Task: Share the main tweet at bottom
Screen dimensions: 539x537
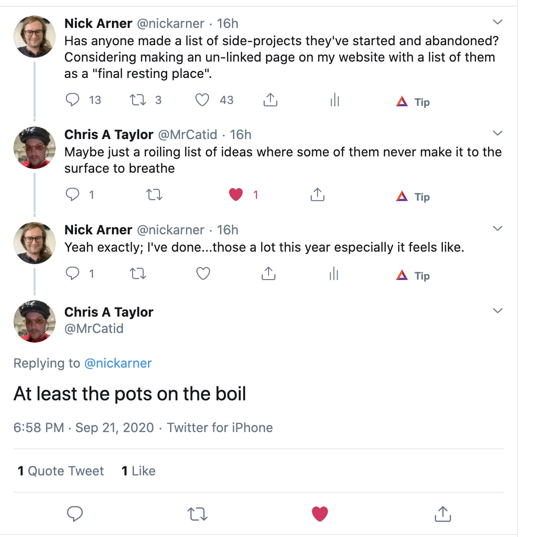Action: coord(443,514)
